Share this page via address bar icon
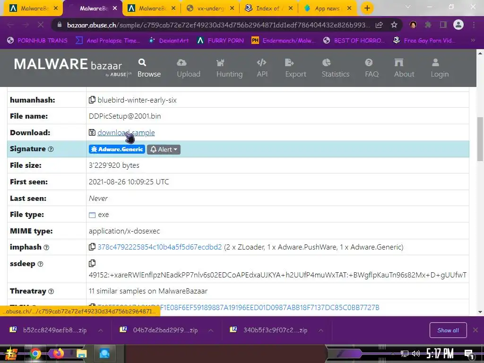The height and width of the screenshot is (363, 484). pos(379,25)
